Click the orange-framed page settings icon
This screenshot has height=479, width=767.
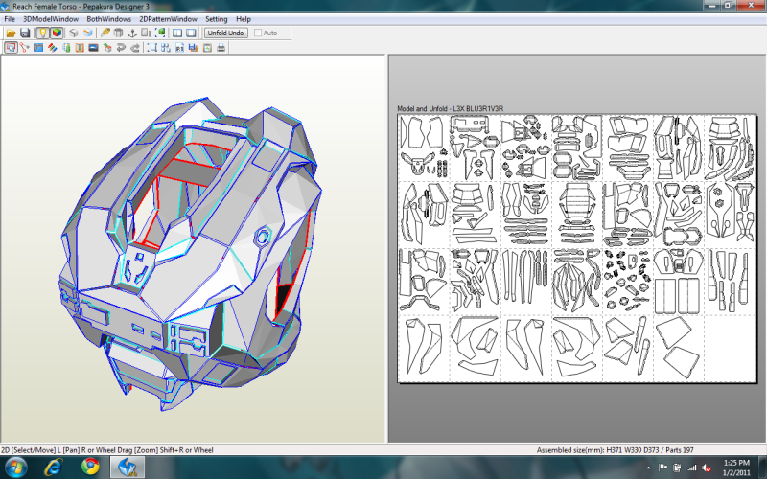tap(207, 48)
